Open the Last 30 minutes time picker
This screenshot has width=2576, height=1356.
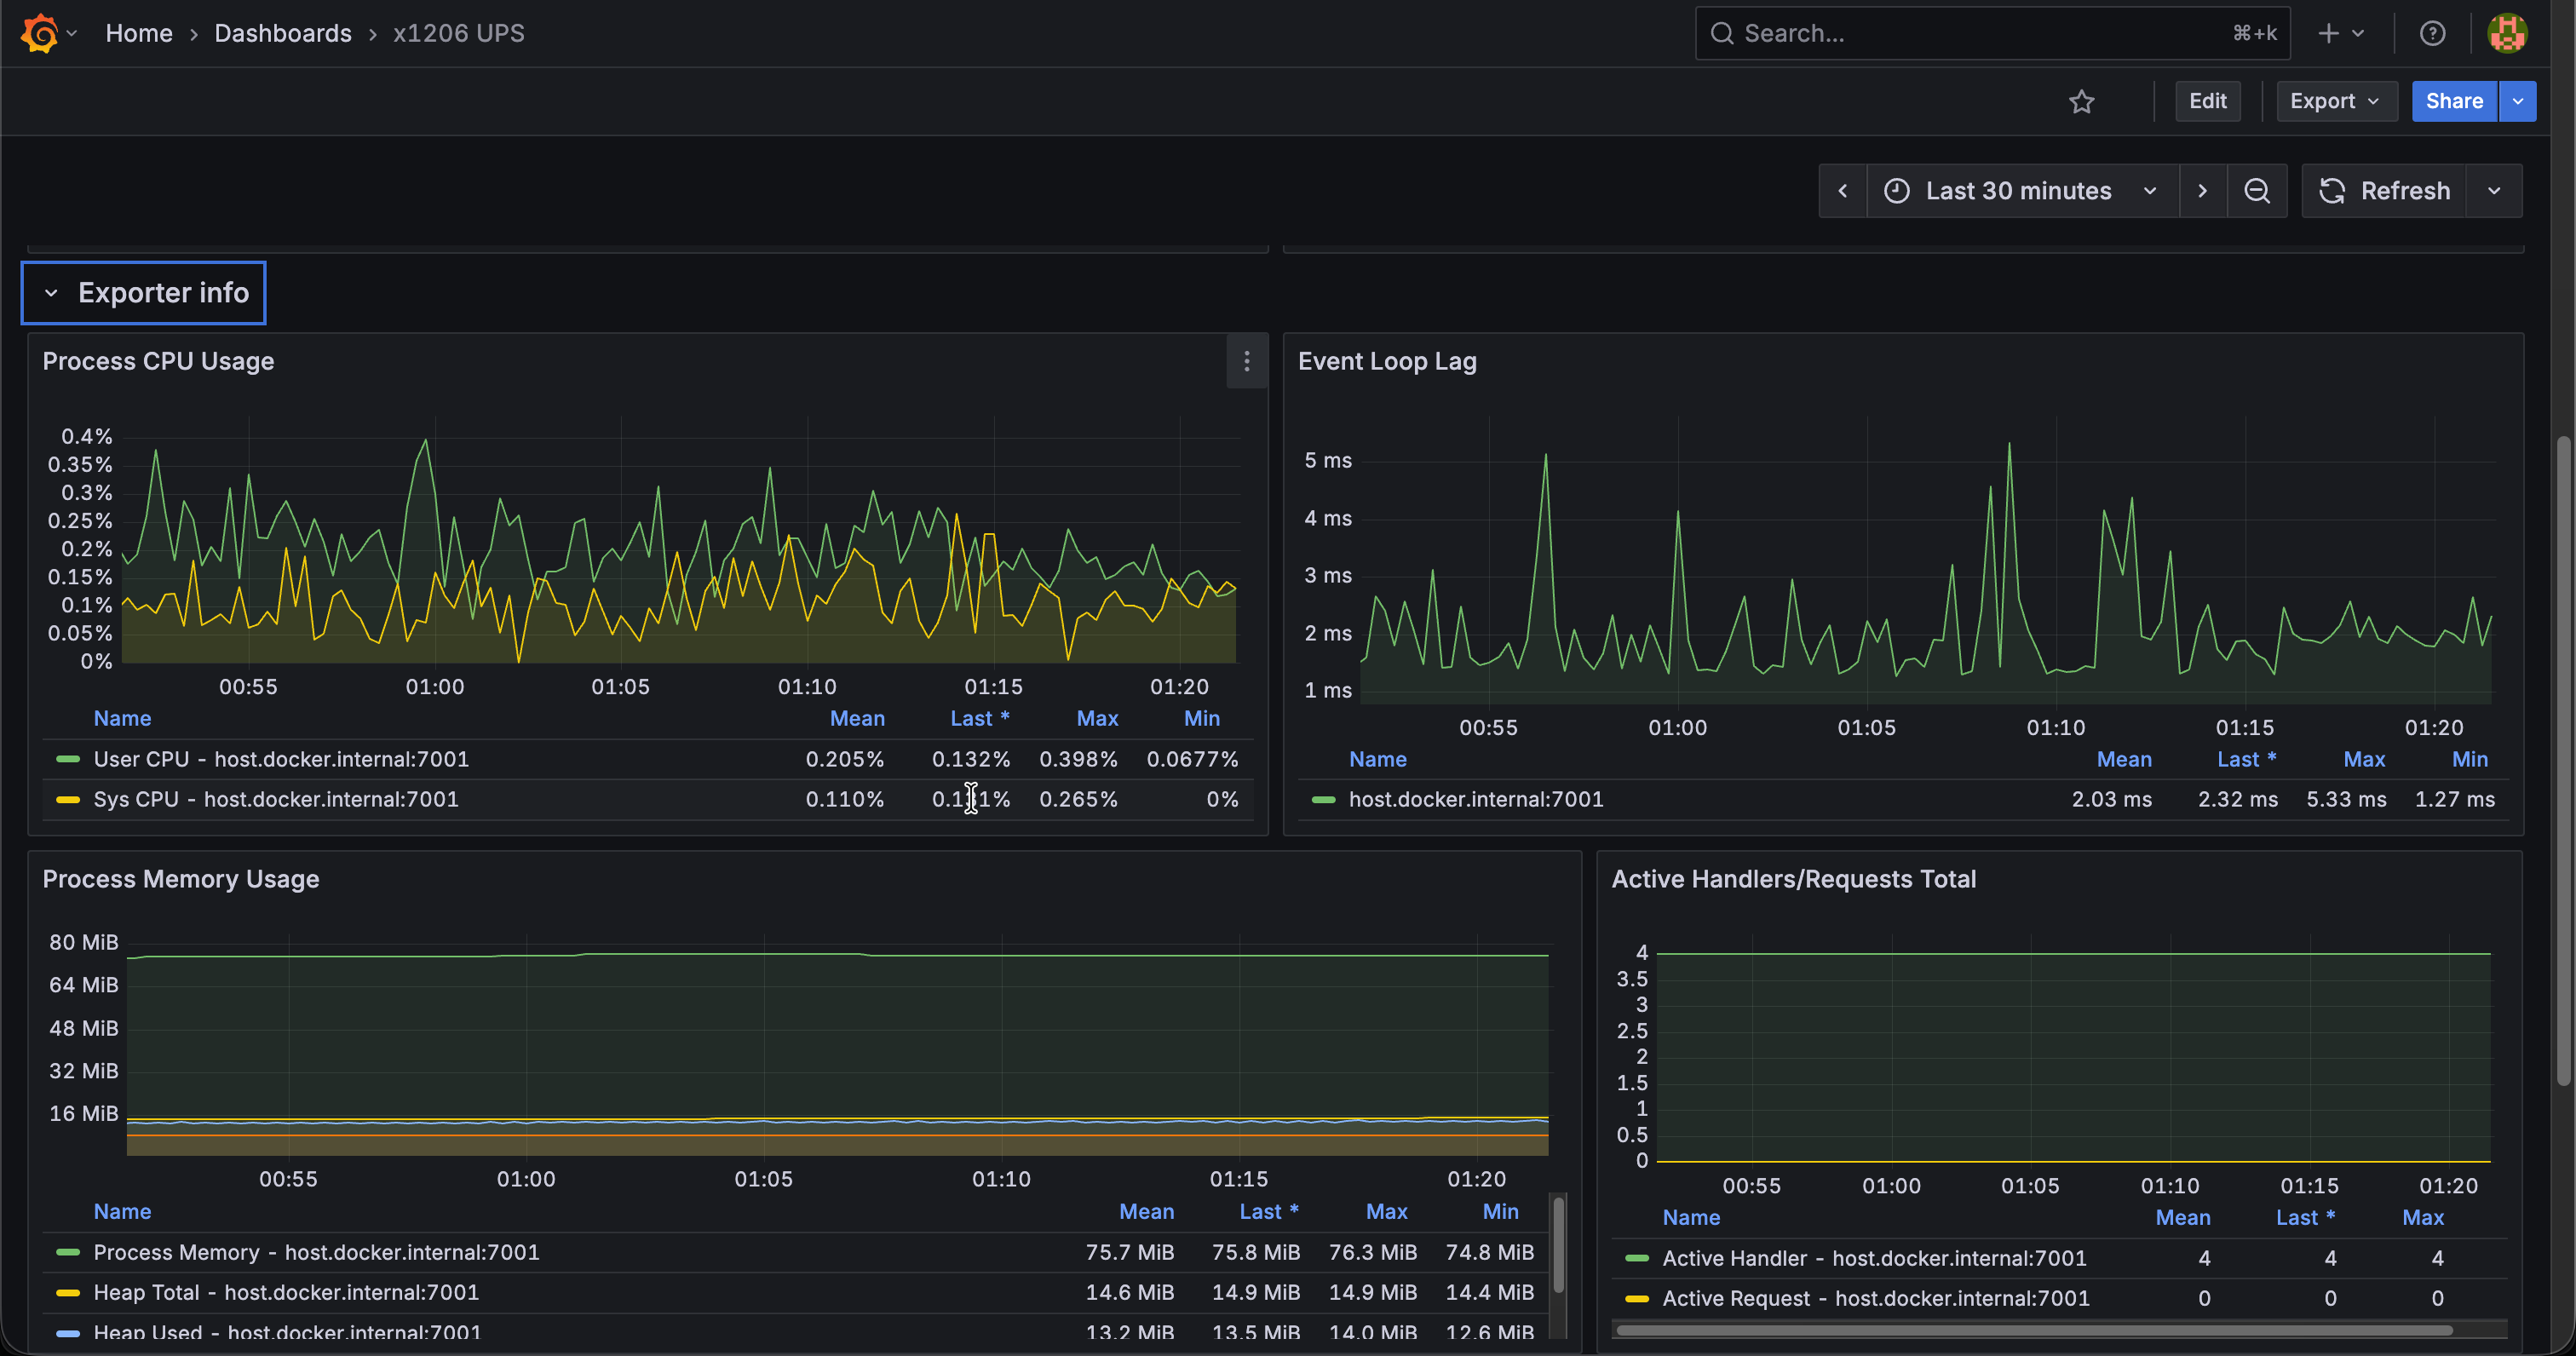(x=2021, y=191)
